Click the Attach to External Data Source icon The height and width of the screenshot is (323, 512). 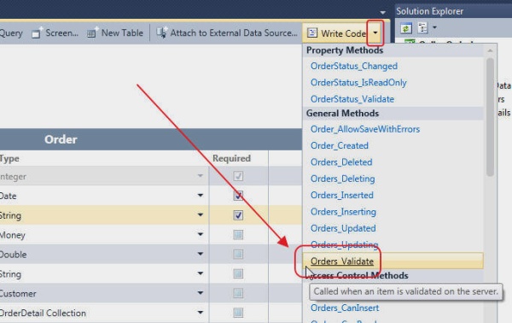point(161,32)
